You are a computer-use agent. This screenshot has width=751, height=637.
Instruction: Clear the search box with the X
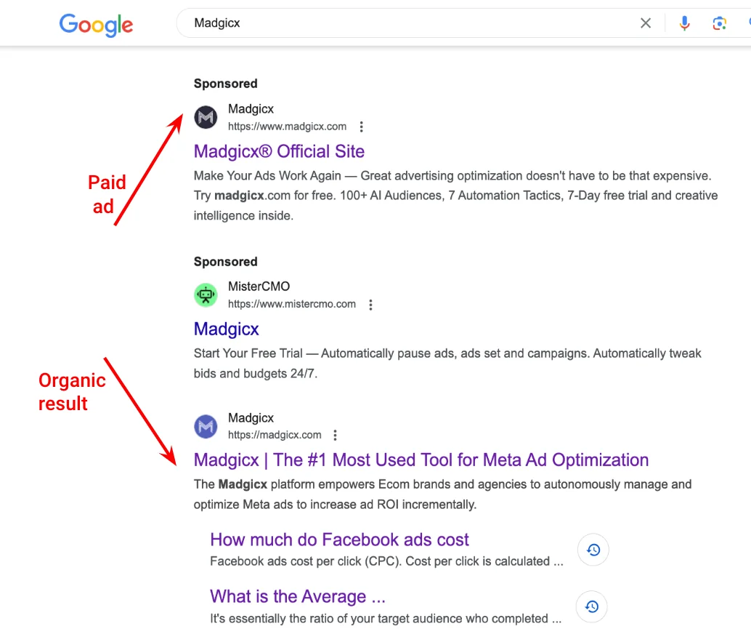645,23
